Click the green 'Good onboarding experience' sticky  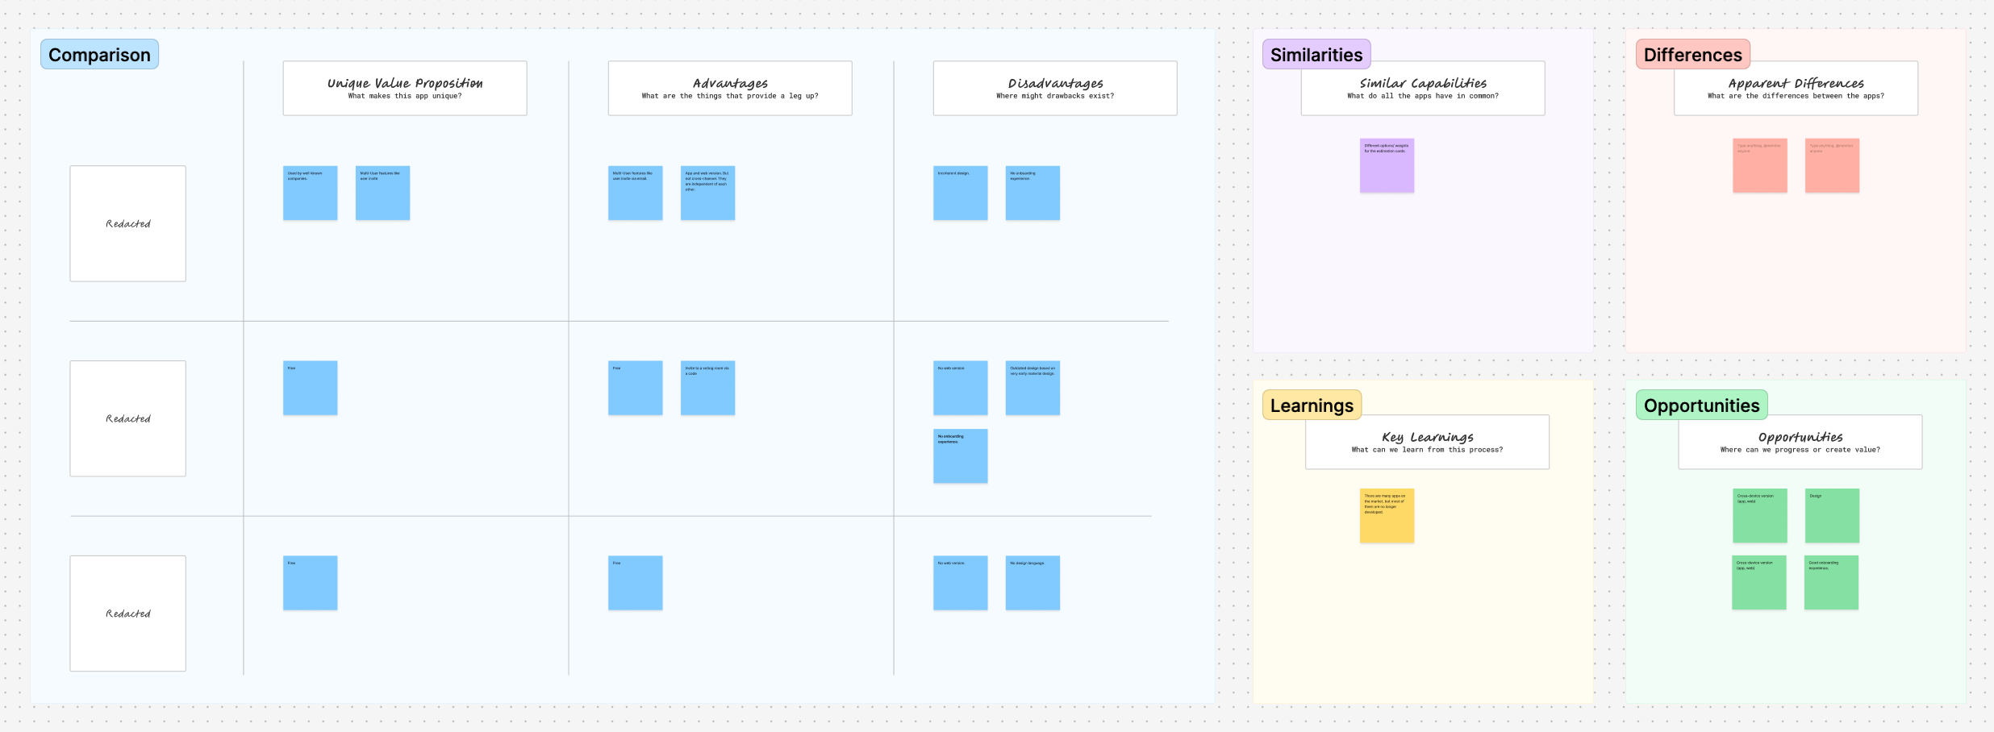[x=1831, y=583]
